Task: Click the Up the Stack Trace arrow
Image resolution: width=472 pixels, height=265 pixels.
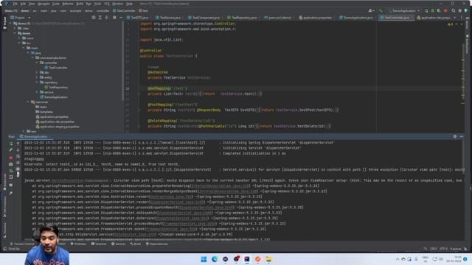Action: click(x=18, y=144)
